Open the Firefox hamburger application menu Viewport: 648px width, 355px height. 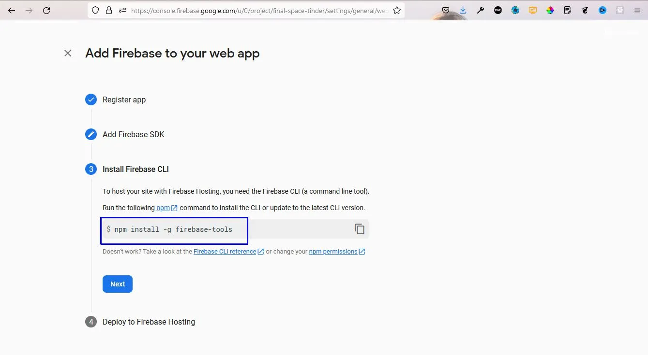point(637,10)
